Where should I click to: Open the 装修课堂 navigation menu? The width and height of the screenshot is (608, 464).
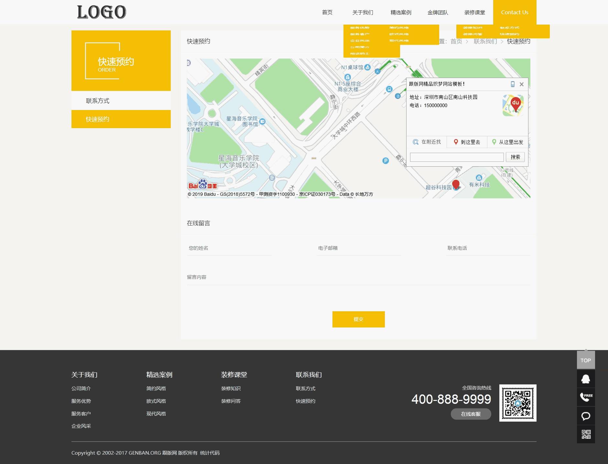point(474,12)
